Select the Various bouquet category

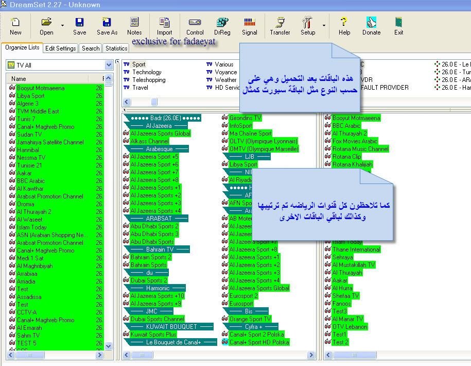(x=224, y=64)
